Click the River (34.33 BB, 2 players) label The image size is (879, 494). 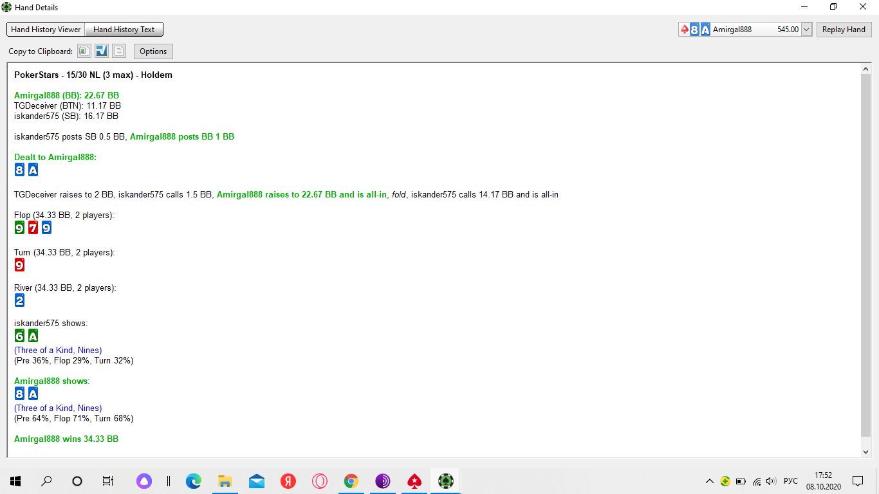click(65, 289)
